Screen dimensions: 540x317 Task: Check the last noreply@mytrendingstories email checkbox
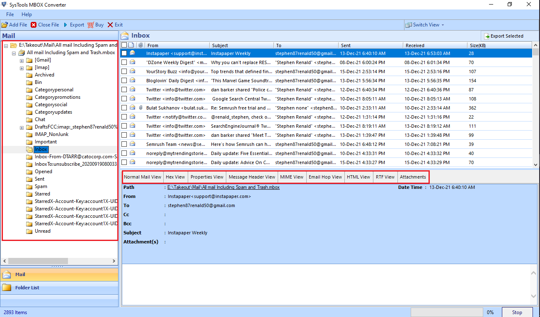coord(124,162)
